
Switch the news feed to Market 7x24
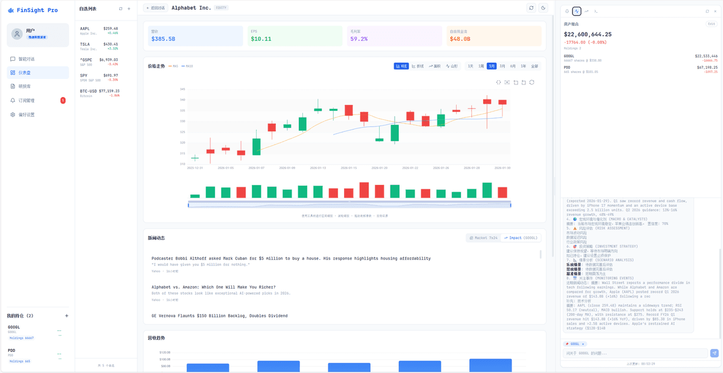pyautogui.click(x=483, y=238)
